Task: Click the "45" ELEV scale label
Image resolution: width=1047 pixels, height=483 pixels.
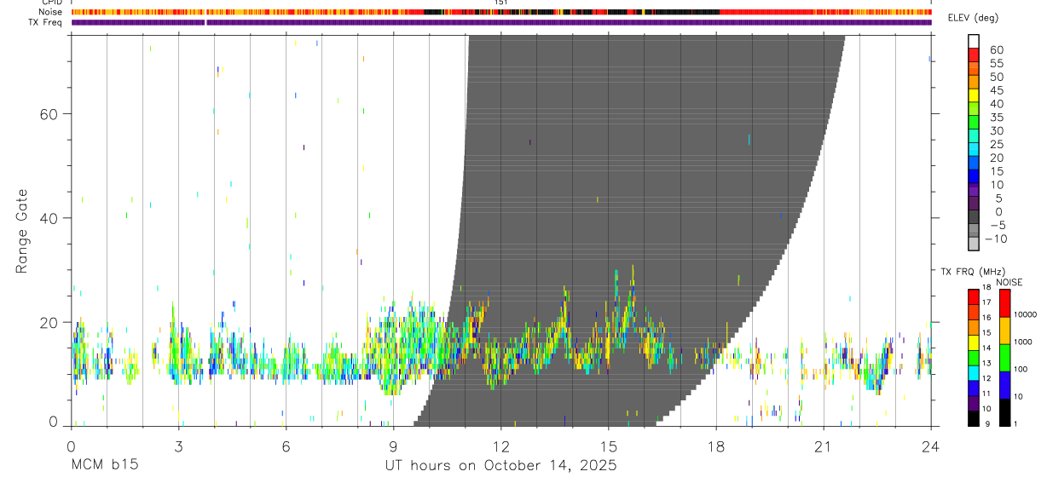Action: point(996,90)
